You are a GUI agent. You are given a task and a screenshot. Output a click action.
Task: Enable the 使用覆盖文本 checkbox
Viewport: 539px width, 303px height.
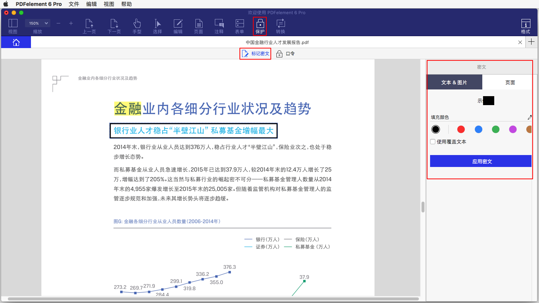pos(433,142)
